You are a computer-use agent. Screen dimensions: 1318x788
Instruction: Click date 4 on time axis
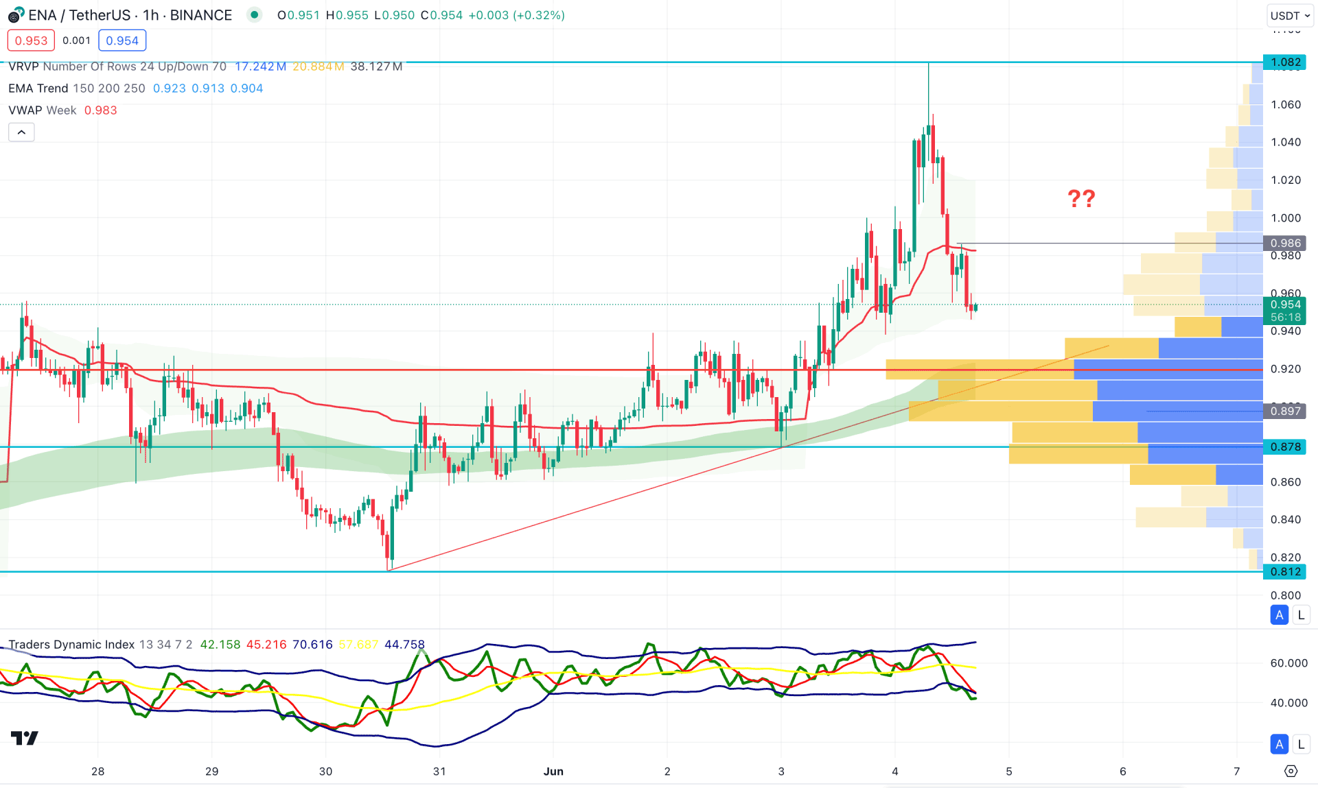pos(895,772)
